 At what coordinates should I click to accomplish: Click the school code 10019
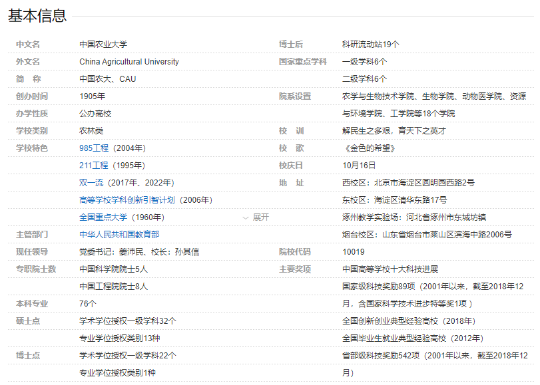pyautogui.click(x=354, y=252)
